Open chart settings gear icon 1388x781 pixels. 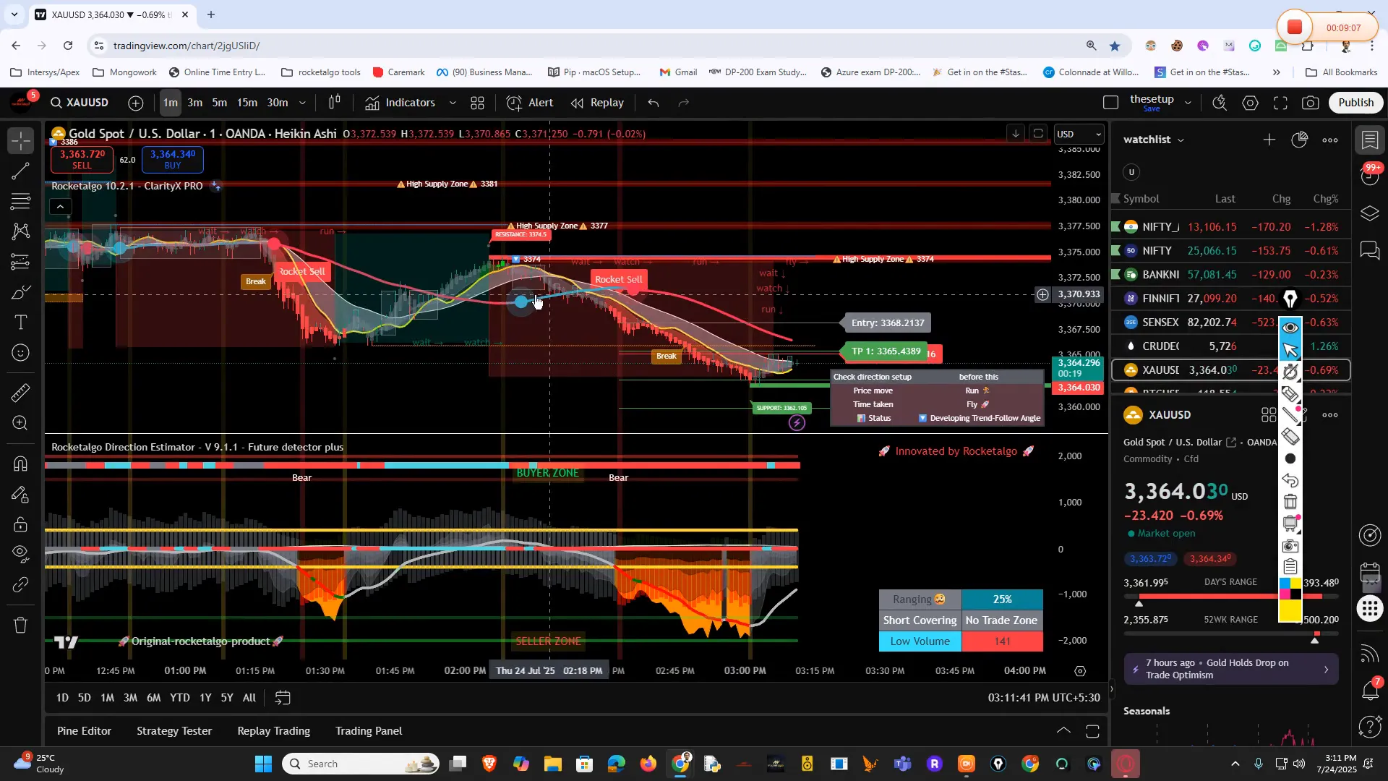tap(1250, 103)
